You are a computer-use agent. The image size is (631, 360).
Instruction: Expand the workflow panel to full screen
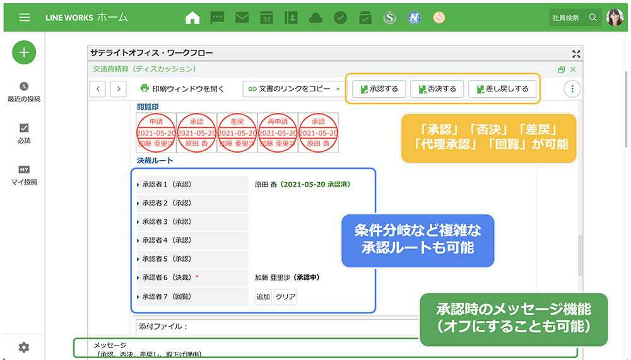[x=576, y=54]
